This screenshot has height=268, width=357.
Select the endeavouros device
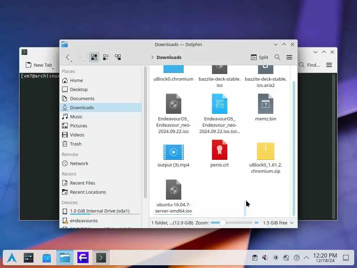[100, 221]
